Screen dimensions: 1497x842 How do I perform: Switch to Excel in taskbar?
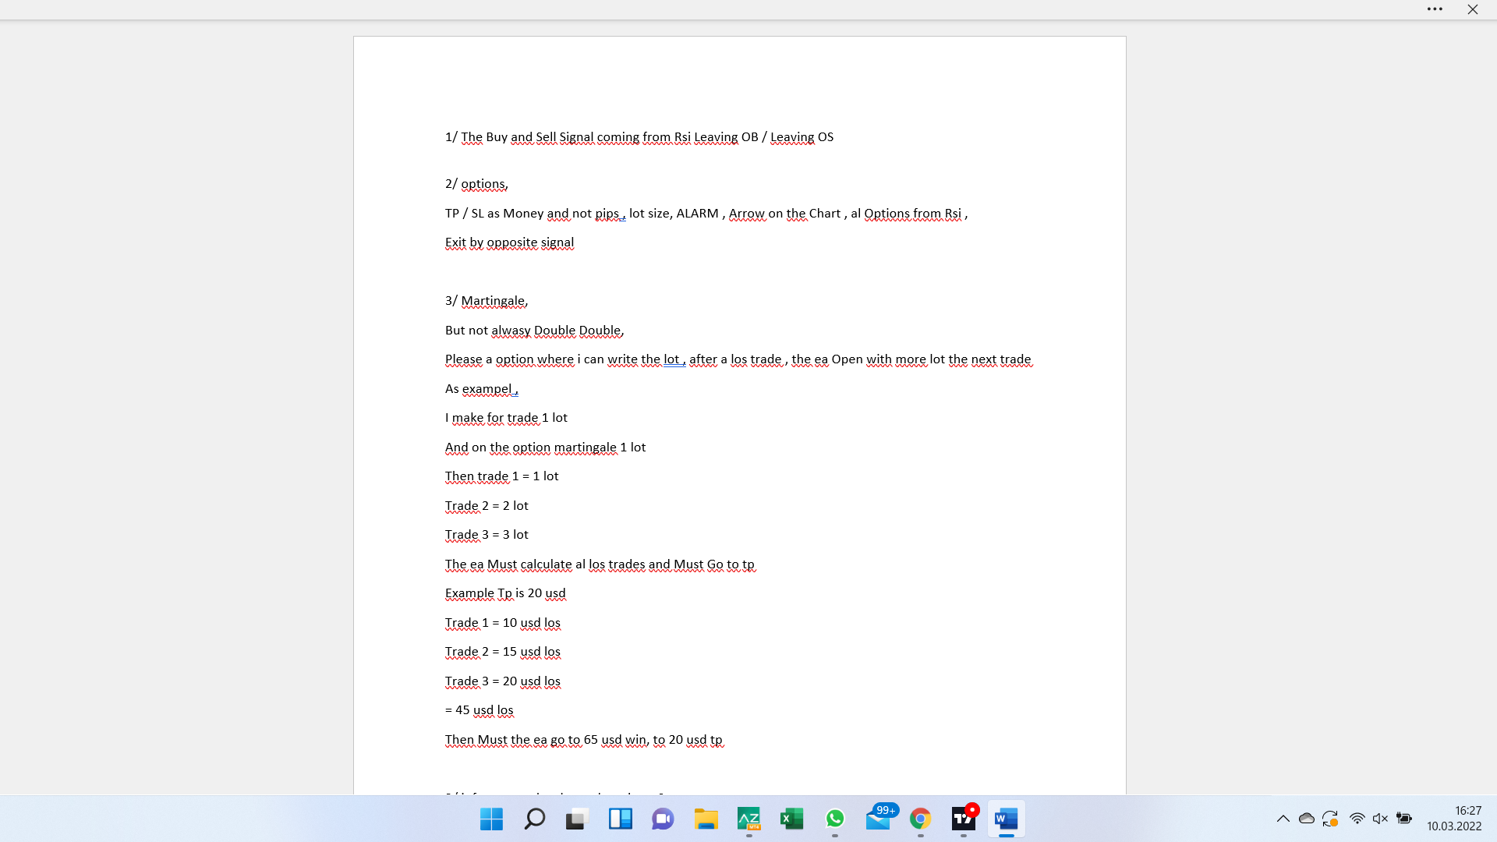[791, 819]
